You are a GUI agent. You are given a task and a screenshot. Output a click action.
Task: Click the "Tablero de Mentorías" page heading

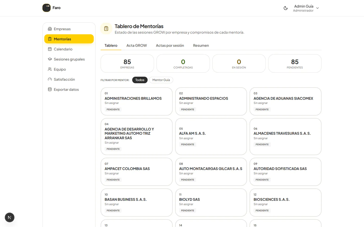click(139, 26)
